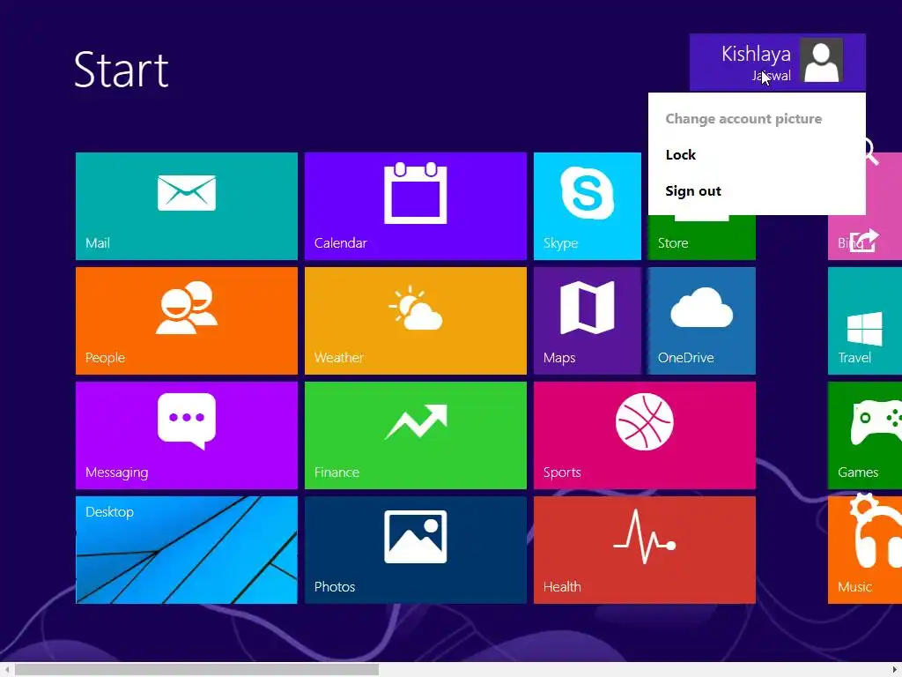The height and width of the screenshot is (677, 902).
Task: Select Change account picture option
Action: tap(743, 119)
